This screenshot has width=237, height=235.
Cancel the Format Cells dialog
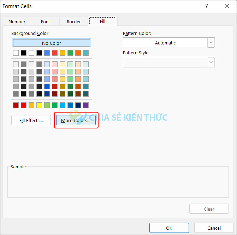point(214,228)
